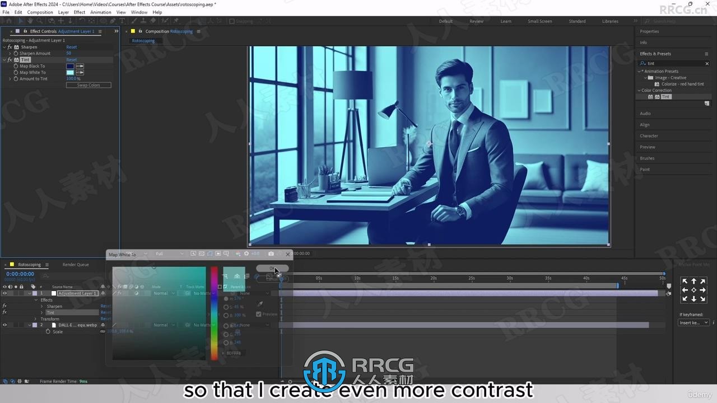
Task: Open Effect Controls panel menu icon
Action: tap(100, 31)
